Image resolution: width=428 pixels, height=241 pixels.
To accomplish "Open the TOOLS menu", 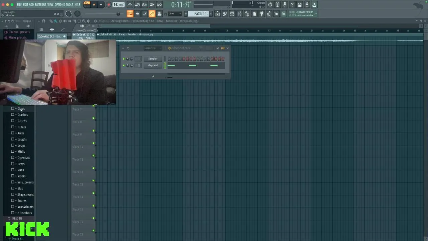I will pyautogui.click(x=69, y=5).
